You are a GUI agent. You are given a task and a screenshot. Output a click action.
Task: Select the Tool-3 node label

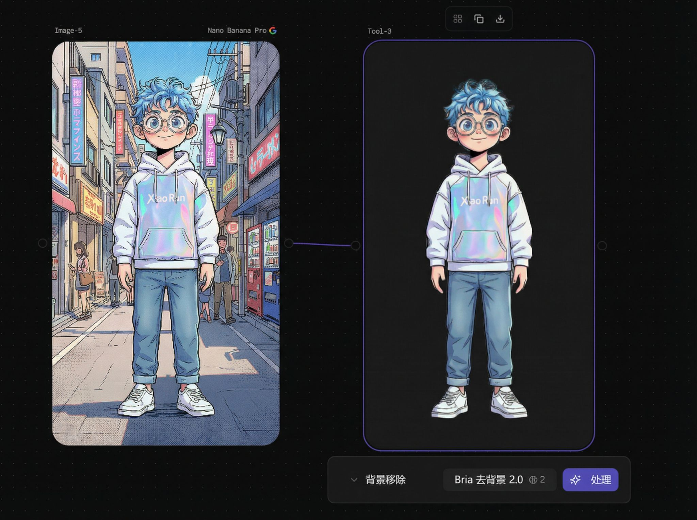tap(379, 31)
